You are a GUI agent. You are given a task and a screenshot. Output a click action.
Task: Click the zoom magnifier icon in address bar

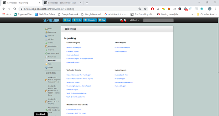140,9
